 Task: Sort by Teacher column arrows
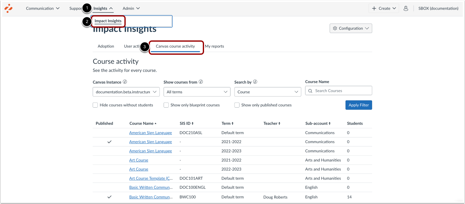point(279,123)
